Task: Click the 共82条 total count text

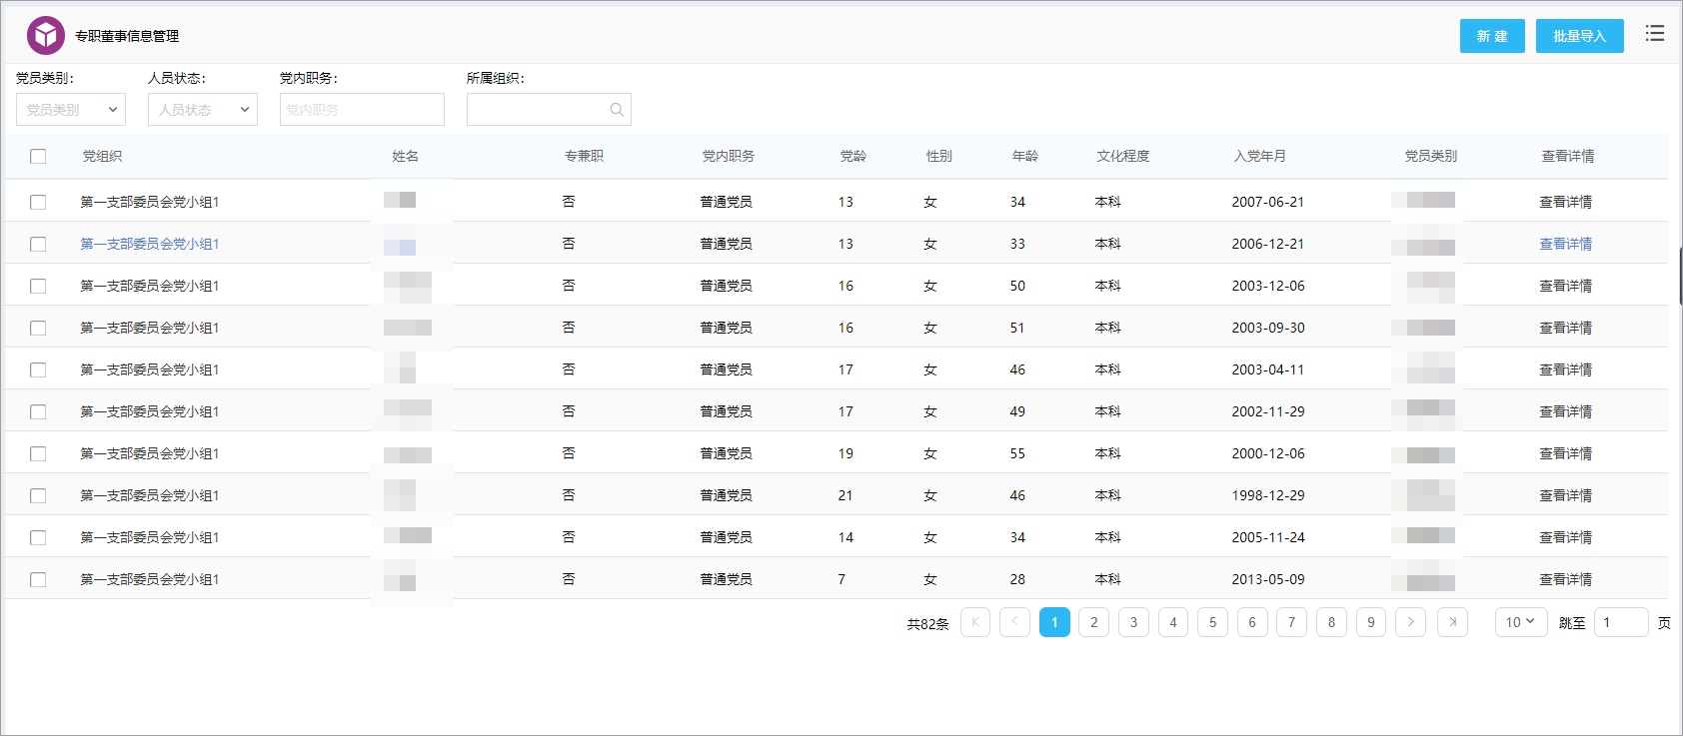Action: tap(927, 624)
